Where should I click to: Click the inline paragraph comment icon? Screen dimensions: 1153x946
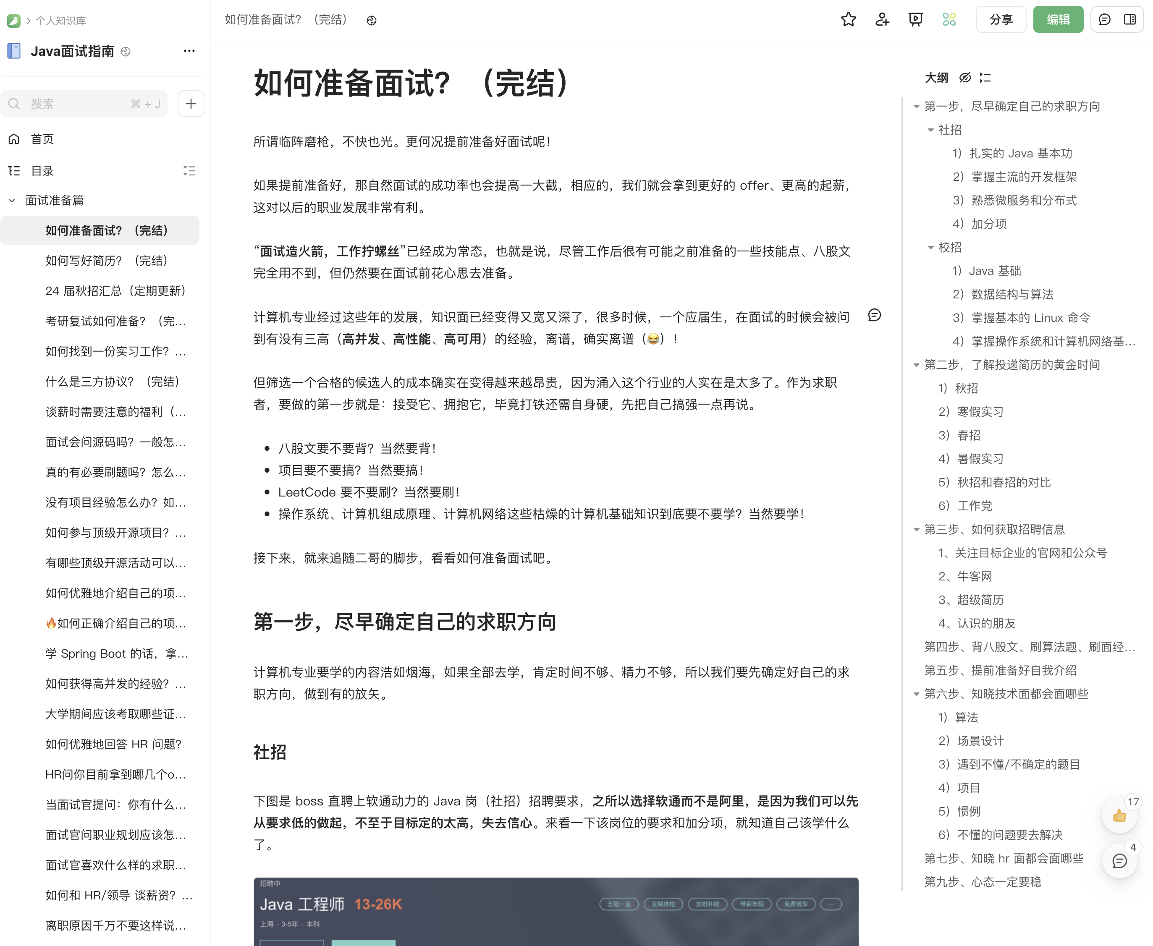click(x=875, y=315)
